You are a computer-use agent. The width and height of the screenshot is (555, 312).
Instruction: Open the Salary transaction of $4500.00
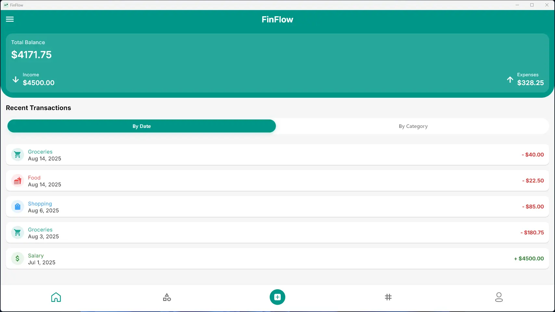277,258
